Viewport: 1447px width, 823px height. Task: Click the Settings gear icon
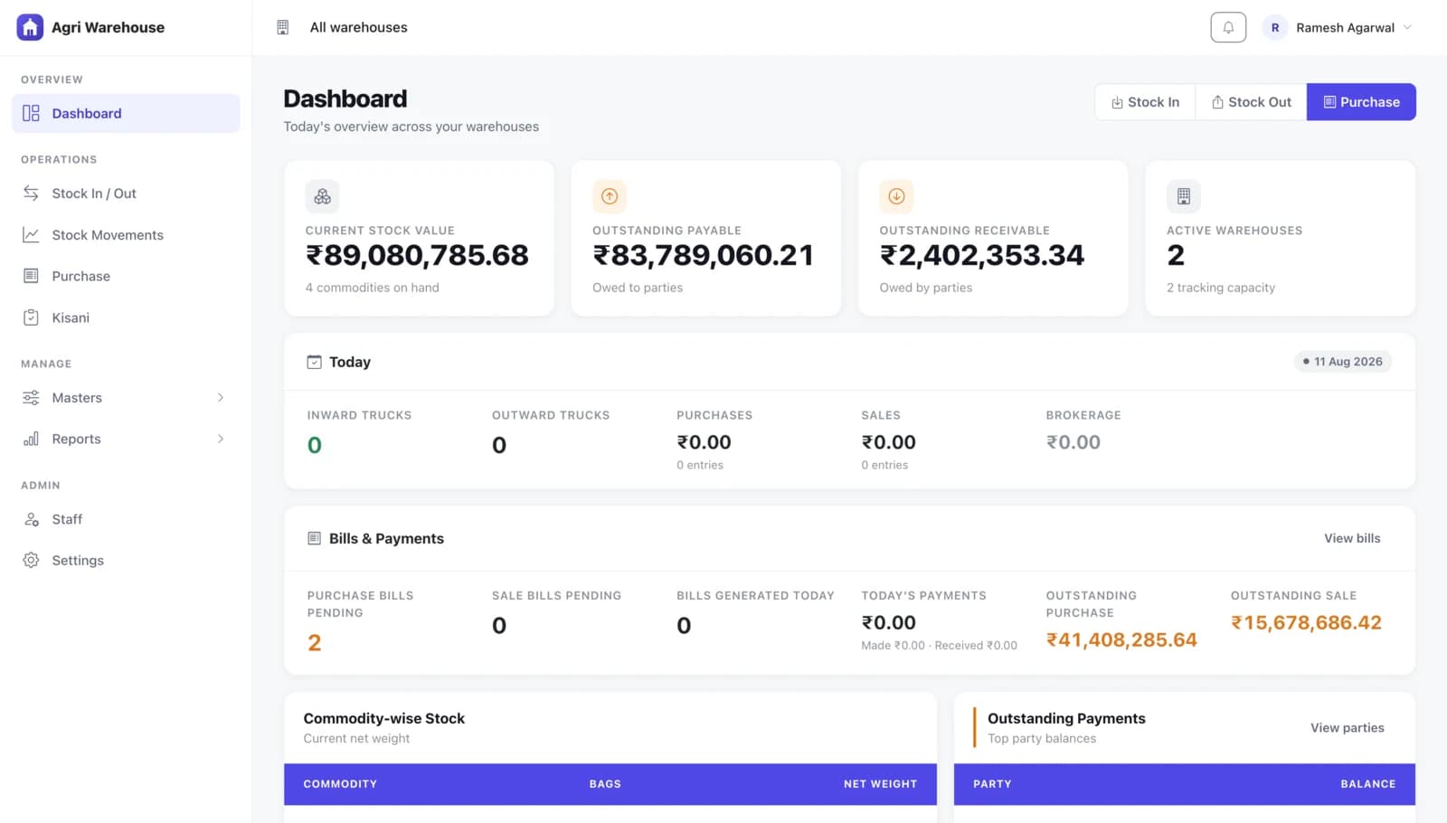(x=31, y=561)
